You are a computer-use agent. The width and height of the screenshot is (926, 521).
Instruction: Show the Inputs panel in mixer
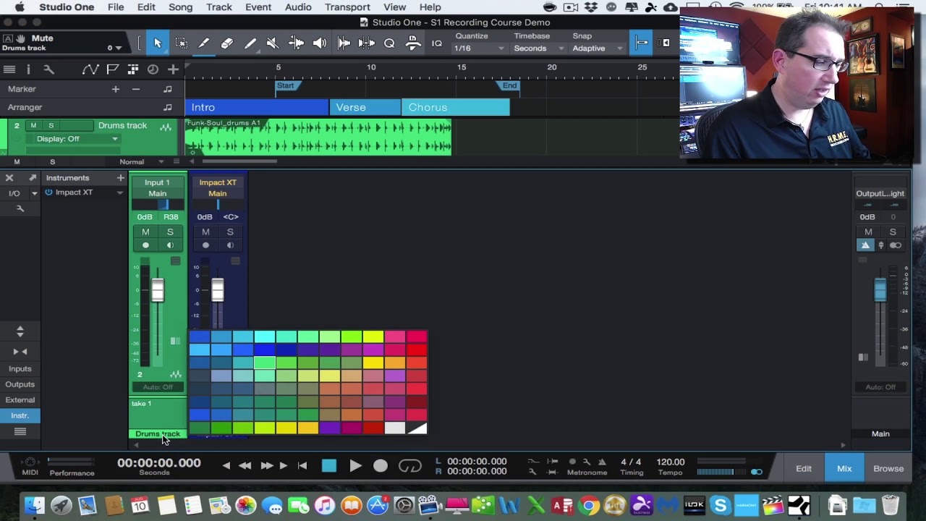(20, 369)
